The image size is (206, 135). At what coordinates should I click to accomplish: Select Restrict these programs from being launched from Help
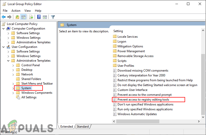155,80
